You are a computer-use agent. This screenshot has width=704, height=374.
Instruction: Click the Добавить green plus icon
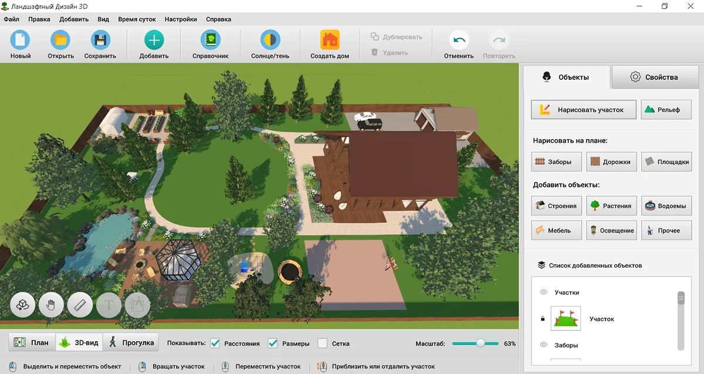pos(154,41)
